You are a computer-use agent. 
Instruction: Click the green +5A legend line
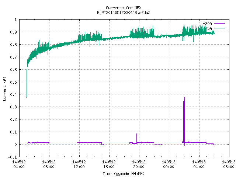pyautogui.click(x=219, y=28)
